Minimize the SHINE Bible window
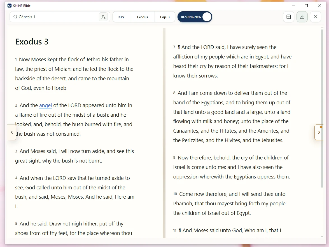This screenshot has height=247, width=329. [x=294, y=6]
